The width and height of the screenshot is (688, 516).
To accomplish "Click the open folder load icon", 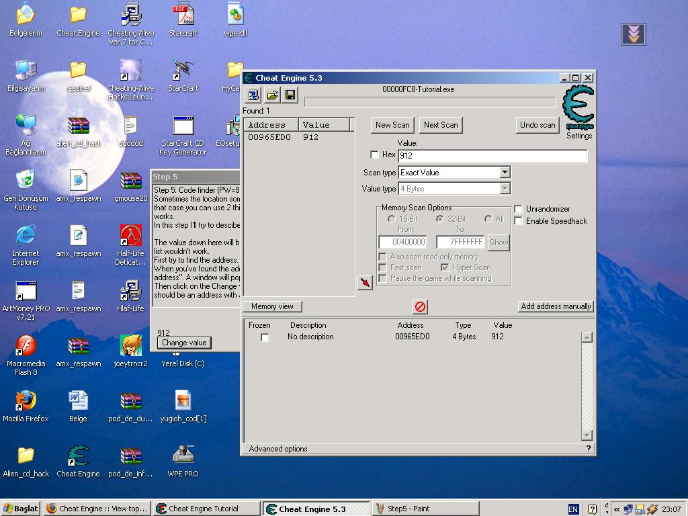I will coord(271,95).
